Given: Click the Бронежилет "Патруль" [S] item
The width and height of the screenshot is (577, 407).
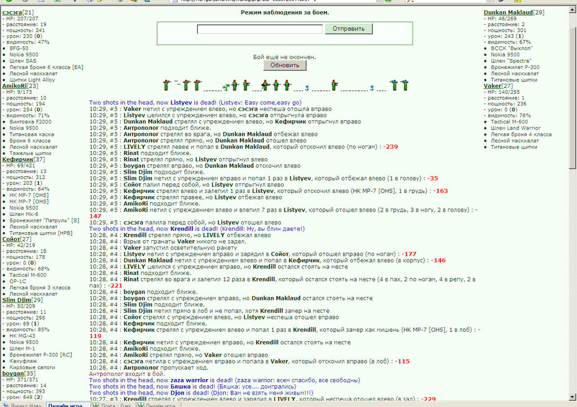Looking at the screenshot, I should (x=44, y=220).
